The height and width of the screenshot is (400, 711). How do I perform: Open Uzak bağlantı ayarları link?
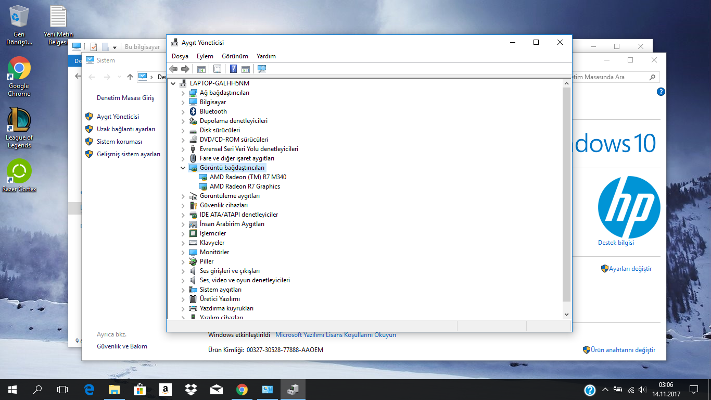pyautogui.click(x=126, y=129)
